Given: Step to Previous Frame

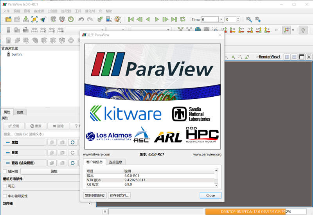Looking at the screenshot, I should click(x=140, y=19).
